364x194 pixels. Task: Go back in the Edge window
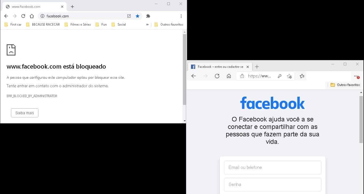coord(194,76)
